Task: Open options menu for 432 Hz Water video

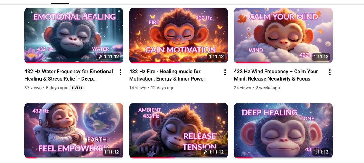Action: point(120,72)
